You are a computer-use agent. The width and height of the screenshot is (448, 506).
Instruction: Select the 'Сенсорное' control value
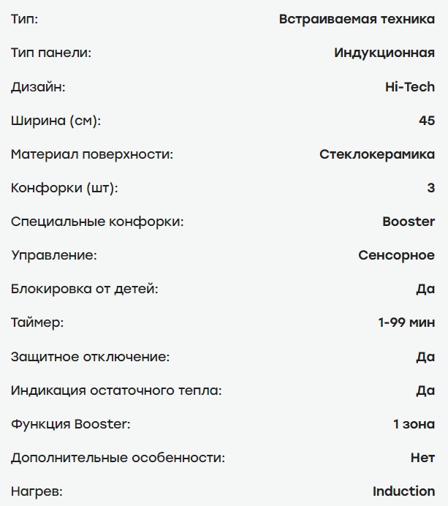click(x=396, y=255)
